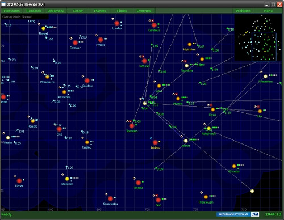Select the Thounough orange star
Image resolution: width=284 pixels, height=220 pixels.
click(206, 197)
